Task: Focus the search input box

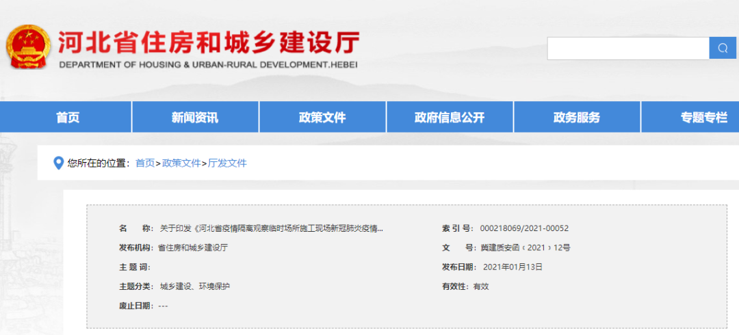Action: click(627, 48)
